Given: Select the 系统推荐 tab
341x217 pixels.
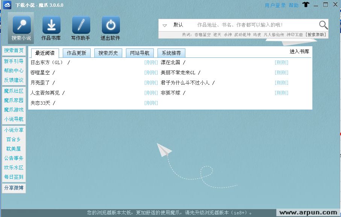Looking at the screenshot, I should (171, 53).
